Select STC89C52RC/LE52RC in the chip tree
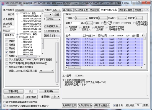 (32, 19)
